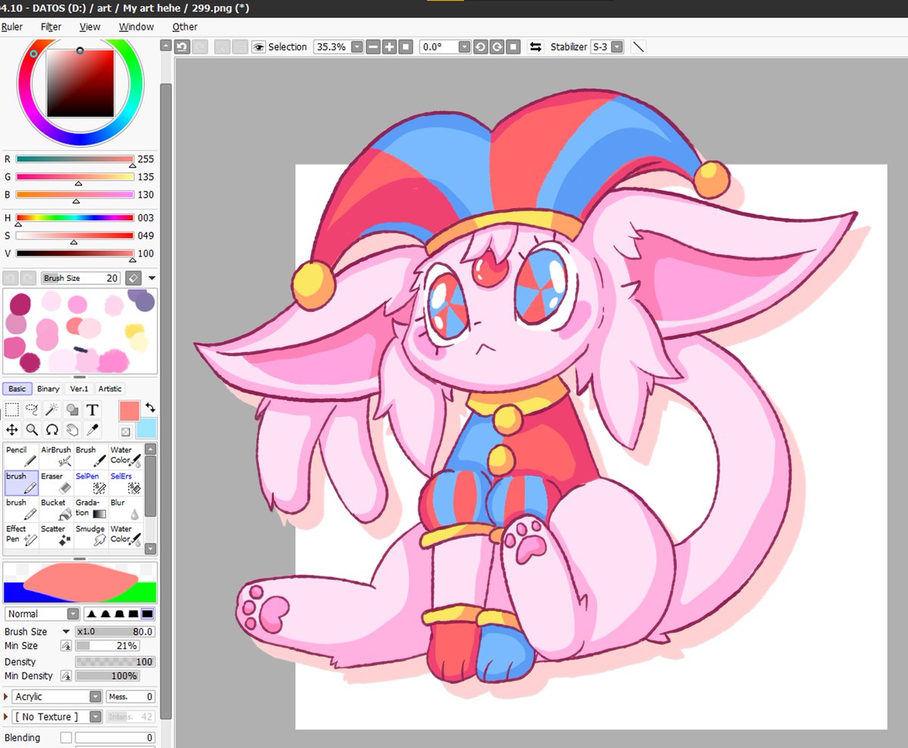
Task: Open the Ruler menu
Action: tap(11, 26)
